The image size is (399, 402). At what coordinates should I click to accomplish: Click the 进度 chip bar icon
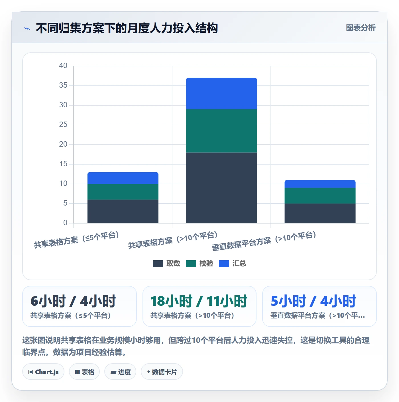113,372
